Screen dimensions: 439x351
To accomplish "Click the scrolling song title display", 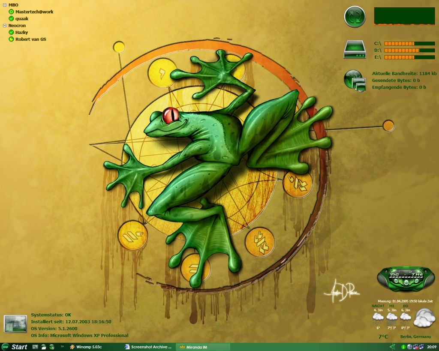I will (406, 275).
